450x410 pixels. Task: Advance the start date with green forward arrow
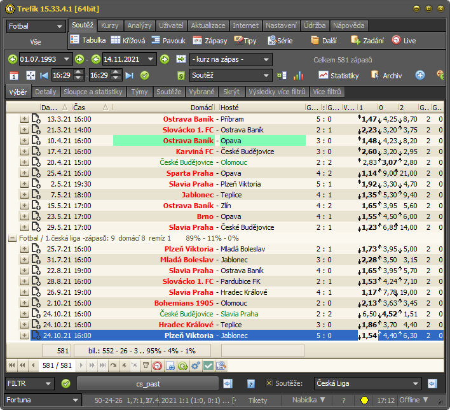pos(79,59)
